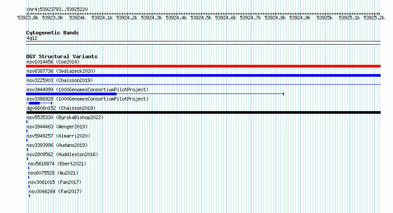Click the small esv3386928 blue block

click(34, 103)
